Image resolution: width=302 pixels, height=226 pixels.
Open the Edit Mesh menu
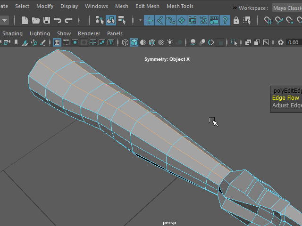[x=147, y=6]
